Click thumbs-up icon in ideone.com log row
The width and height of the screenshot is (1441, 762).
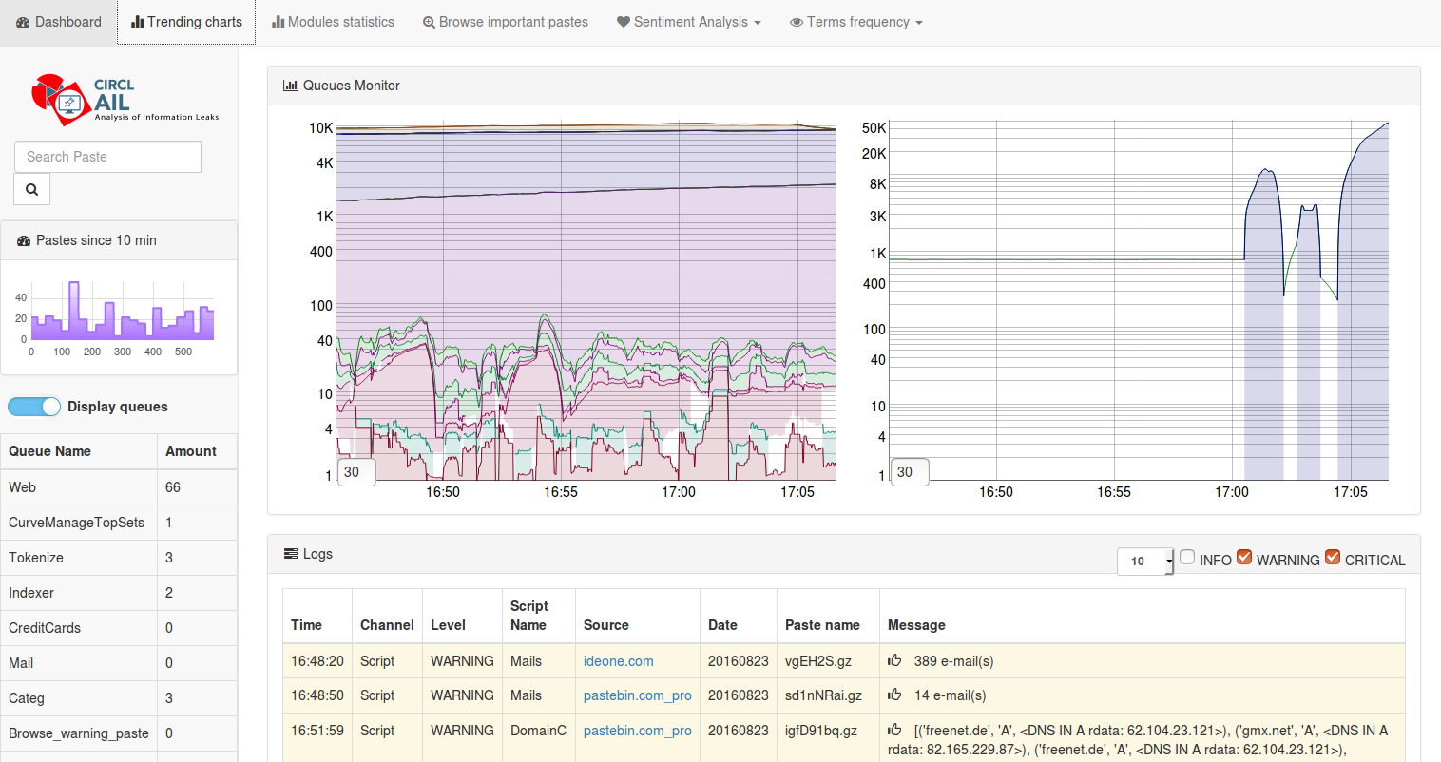tap(894, 660)
